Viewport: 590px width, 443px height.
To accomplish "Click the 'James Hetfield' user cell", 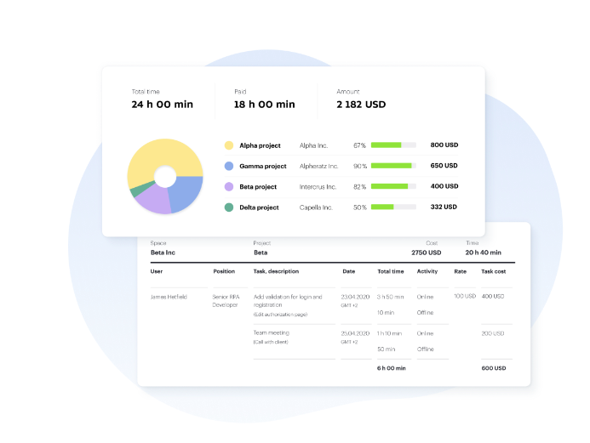I will 169,297.
